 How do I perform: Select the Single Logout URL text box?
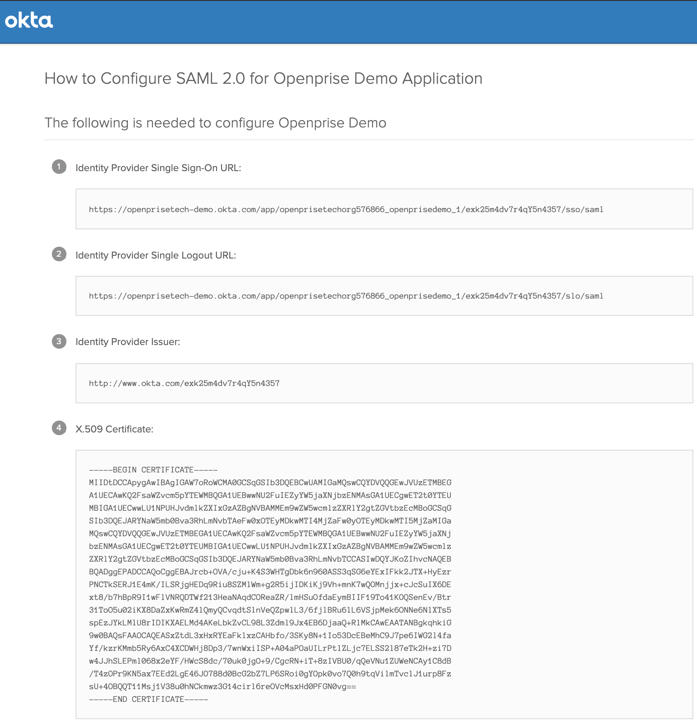[x=384, y=296]
